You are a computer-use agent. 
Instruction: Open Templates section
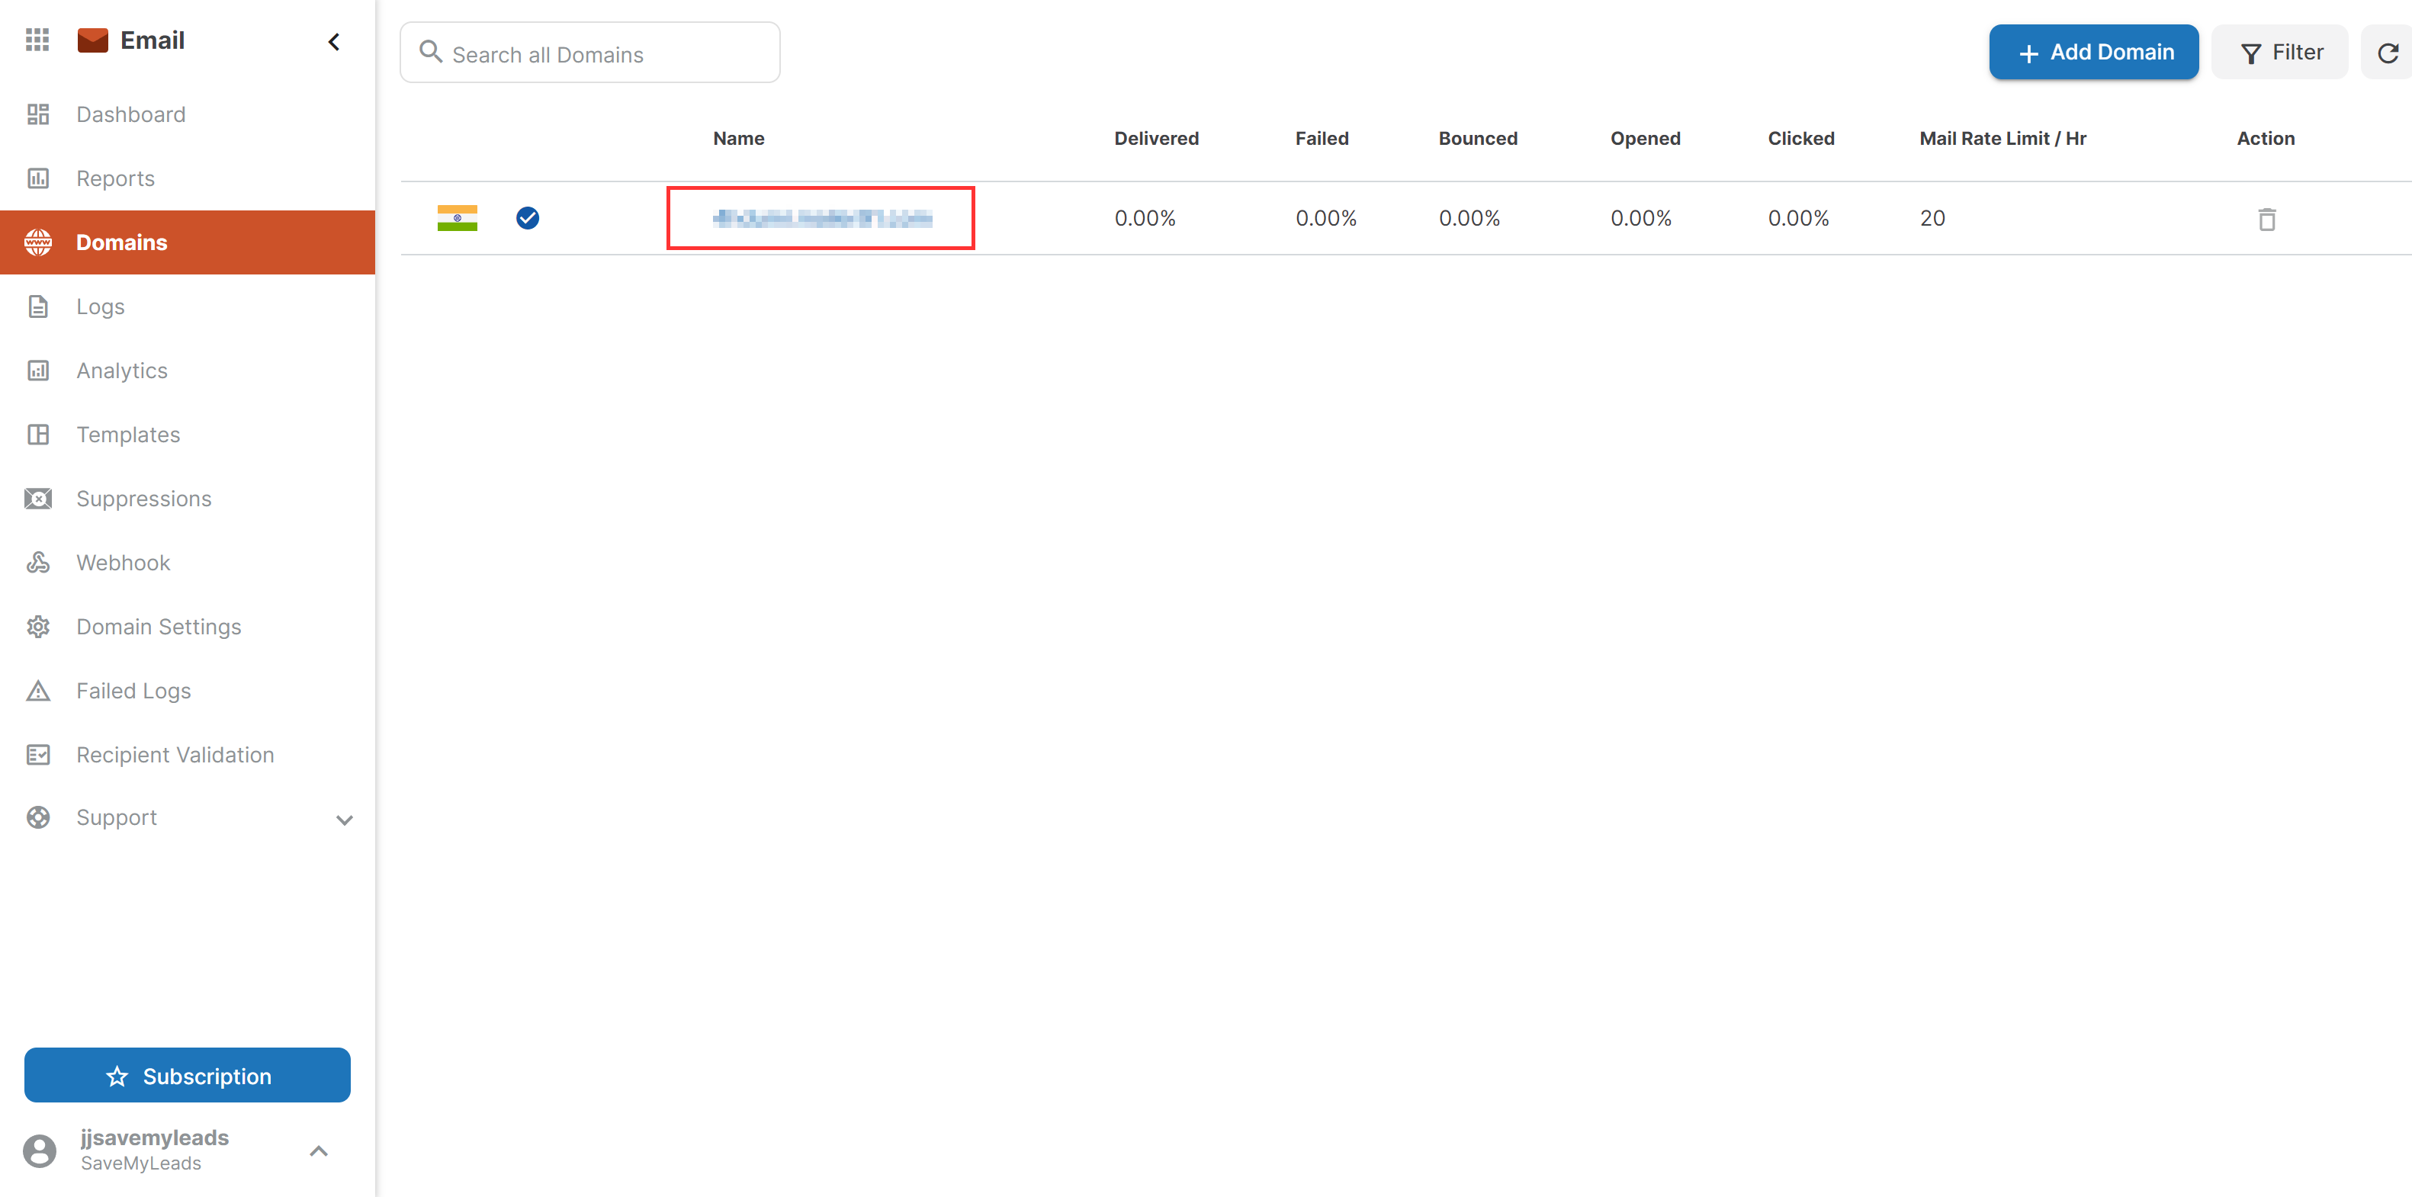click(x=128, y=435)
